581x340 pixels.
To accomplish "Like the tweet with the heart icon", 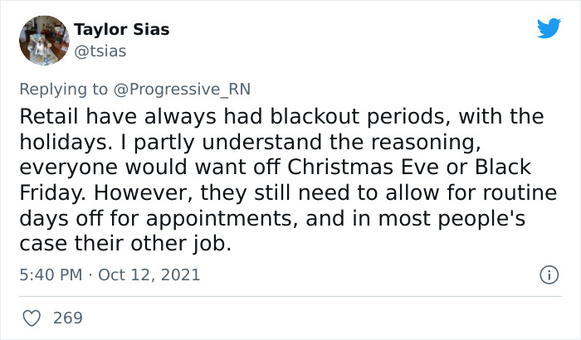I will click(x=32, y=318).
